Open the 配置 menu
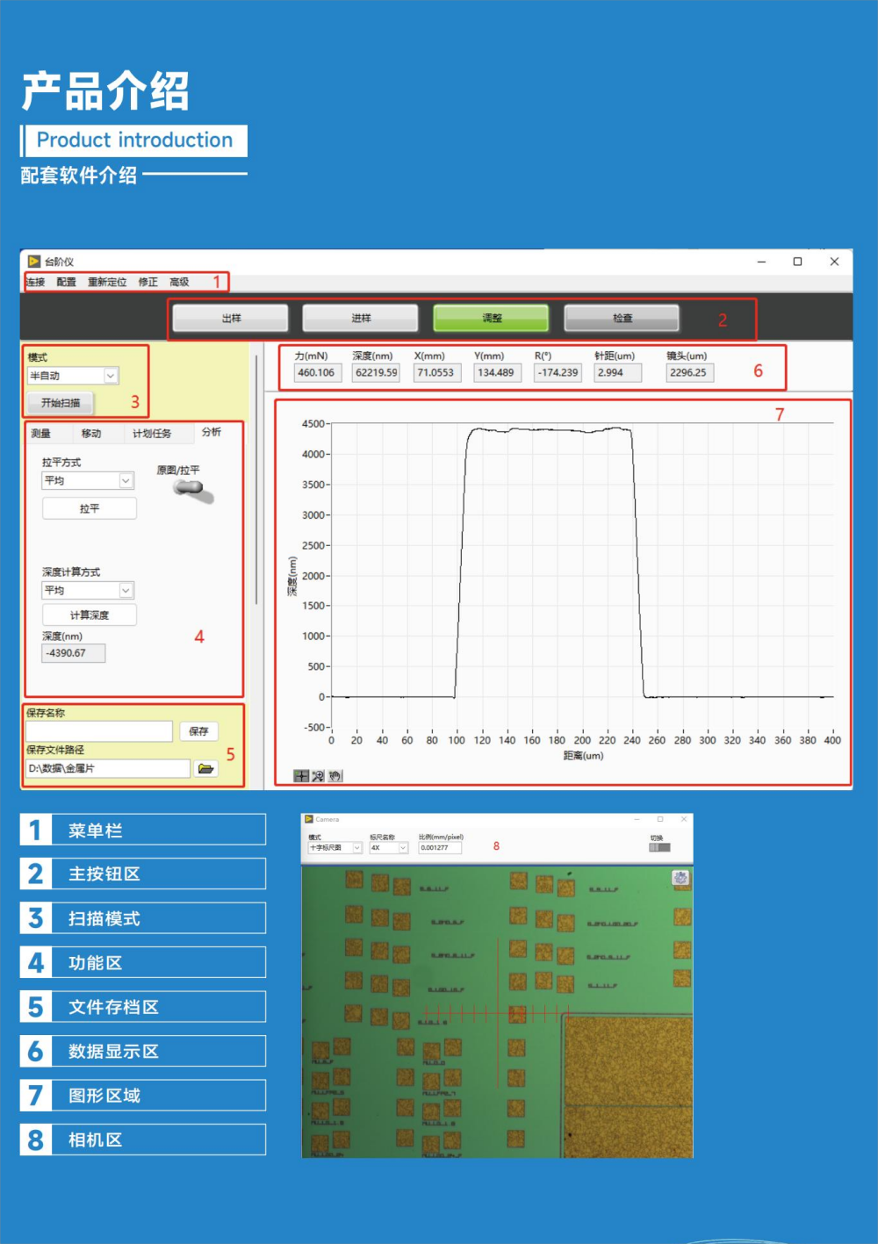 tap(66, 282)
